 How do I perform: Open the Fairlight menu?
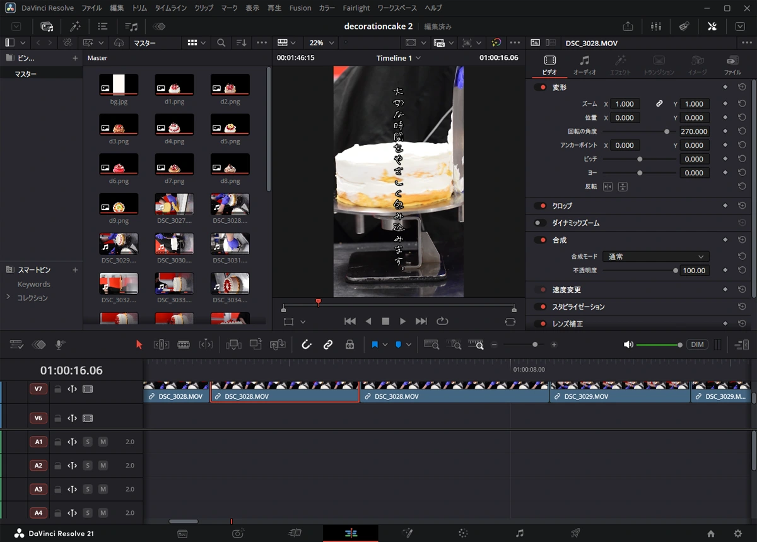[x=356, y=8]
